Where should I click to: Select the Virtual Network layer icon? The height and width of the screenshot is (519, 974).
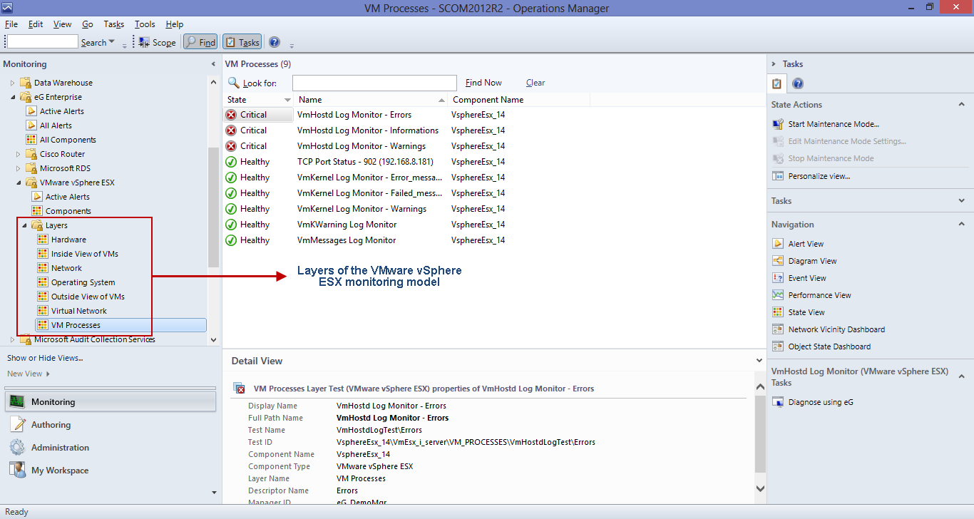point(43,311)
